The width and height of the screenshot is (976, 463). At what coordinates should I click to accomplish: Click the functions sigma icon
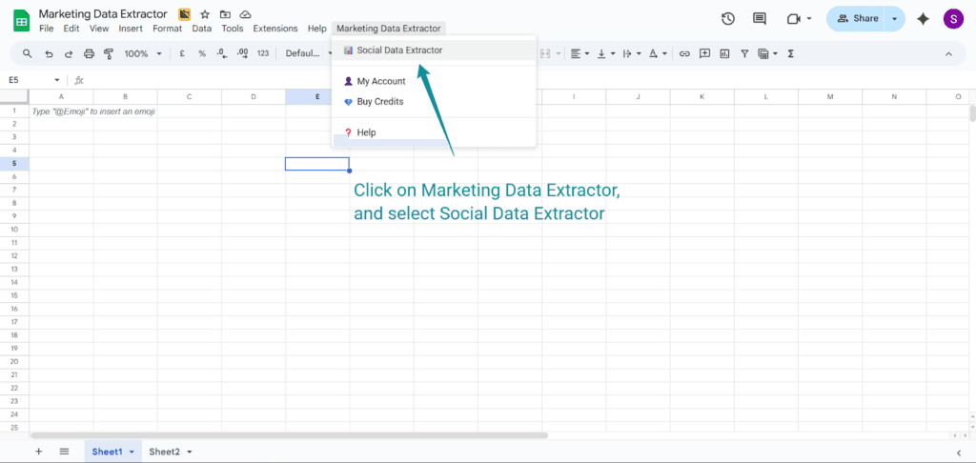click(791, 54)
